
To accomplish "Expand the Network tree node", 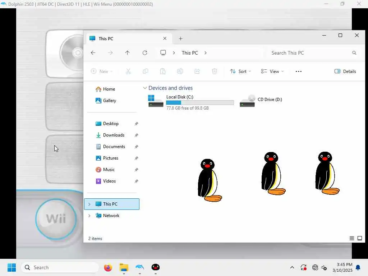I will coord(89,216).
